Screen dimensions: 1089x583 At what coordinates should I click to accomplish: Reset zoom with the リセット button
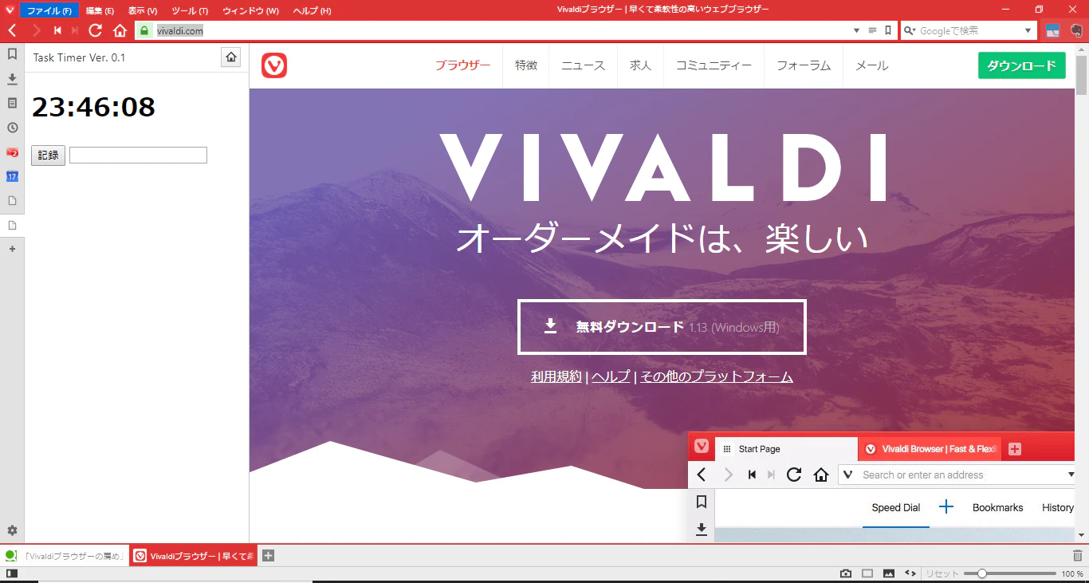pyautogui.click(x=941, y=574)
